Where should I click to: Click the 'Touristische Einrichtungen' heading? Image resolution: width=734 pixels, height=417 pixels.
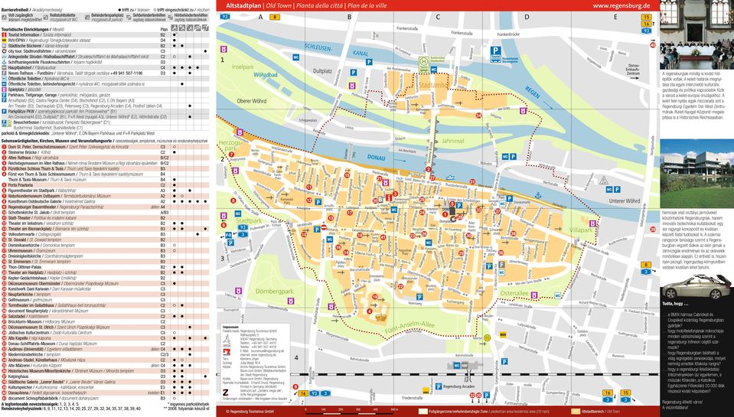point(24,30)
